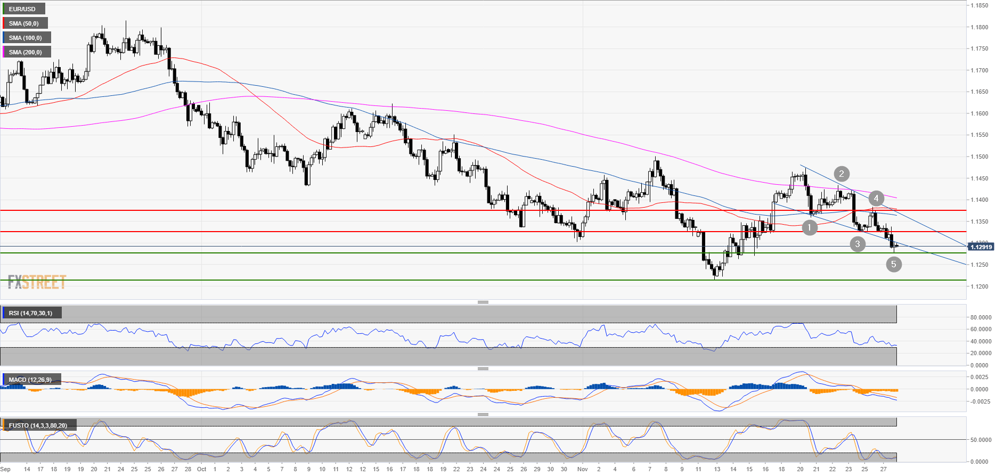Select the circled number 4 annotation

pos(876,199)
